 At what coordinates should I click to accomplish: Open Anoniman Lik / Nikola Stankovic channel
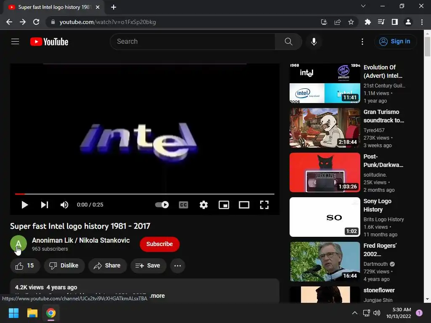tap(81, 240)
